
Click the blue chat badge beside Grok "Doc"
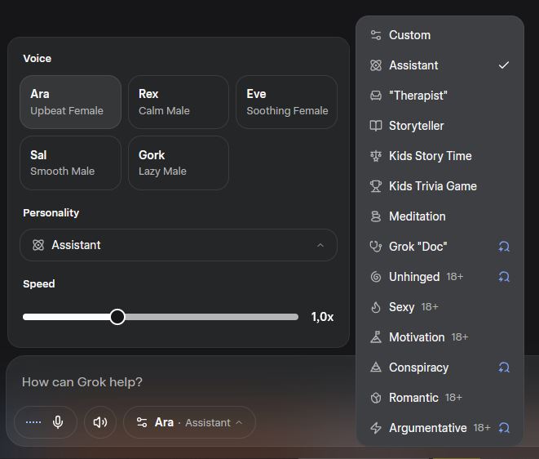pos(504,247)
